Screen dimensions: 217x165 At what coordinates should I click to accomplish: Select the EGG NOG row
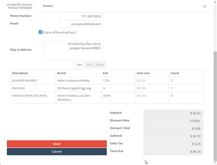pos(107,88)
